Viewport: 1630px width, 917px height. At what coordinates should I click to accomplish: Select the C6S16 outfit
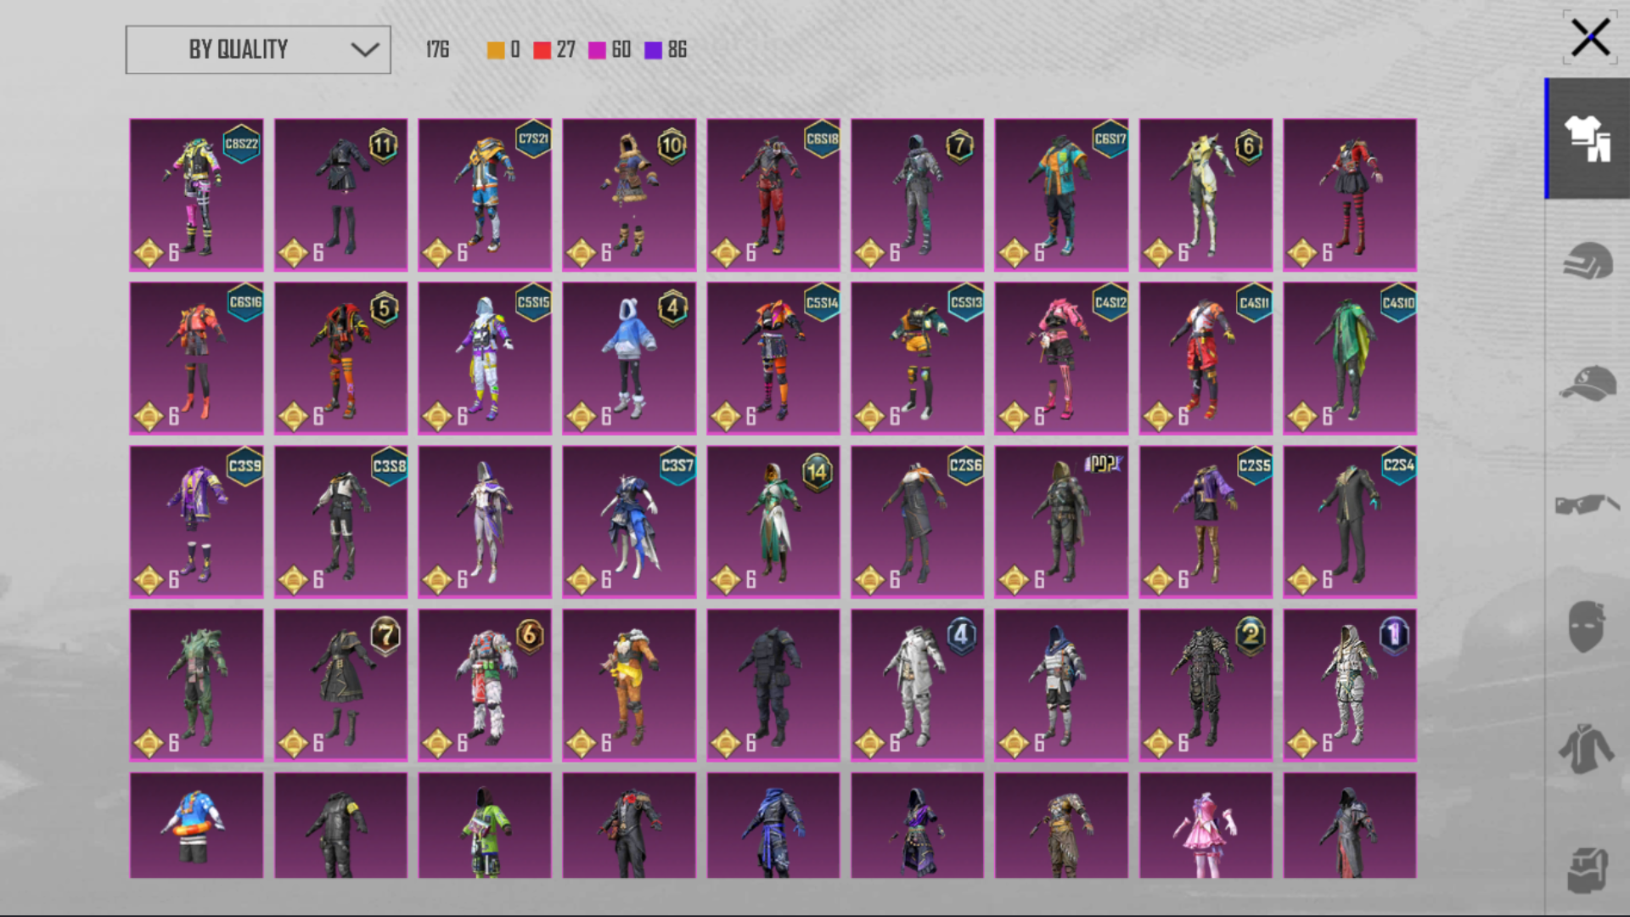(196, 358)
